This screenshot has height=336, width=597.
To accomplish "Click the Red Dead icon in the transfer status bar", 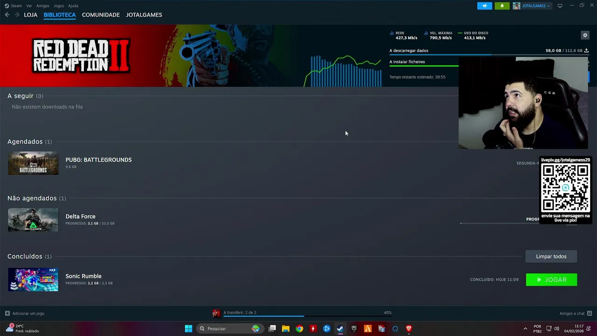I will (x=216, y=313).
